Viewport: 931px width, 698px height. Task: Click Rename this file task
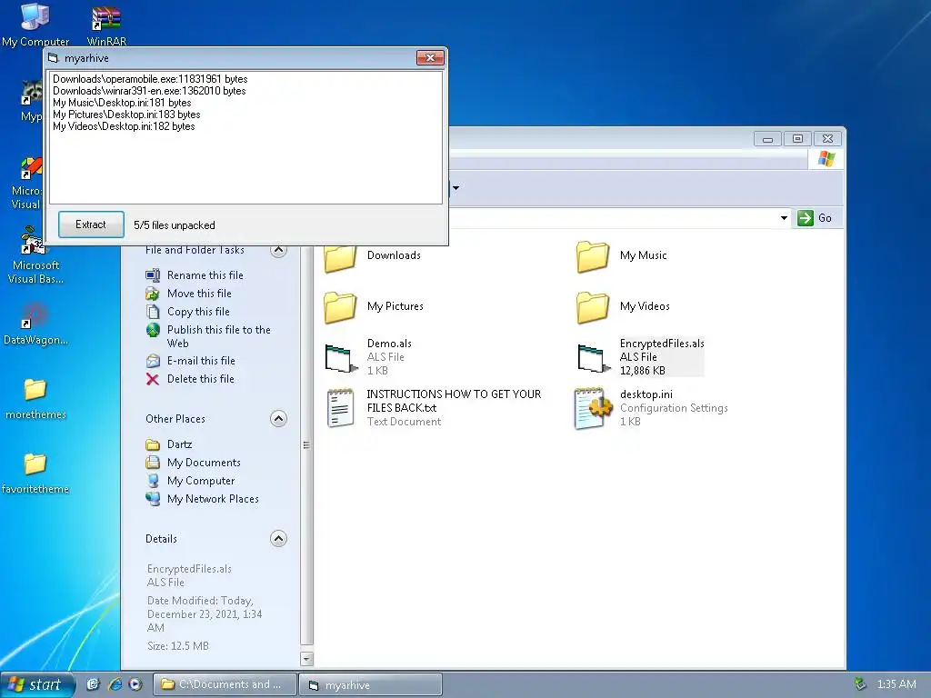(205, 274)
